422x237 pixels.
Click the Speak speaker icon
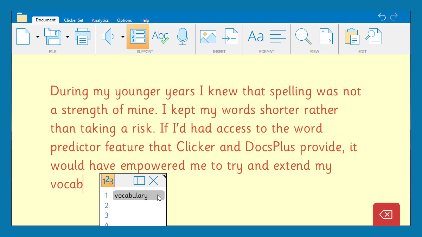coord(108,36)
